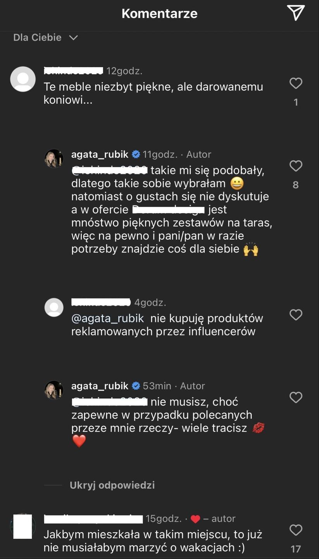Open agata_rubik profile picture on 11godz. reply
Viewport: 319px width, 559px height.
coord(54,158)
